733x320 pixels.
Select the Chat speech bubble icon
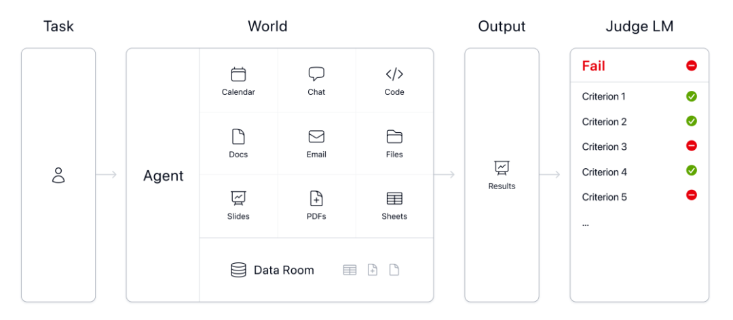(x=316, y=75)
